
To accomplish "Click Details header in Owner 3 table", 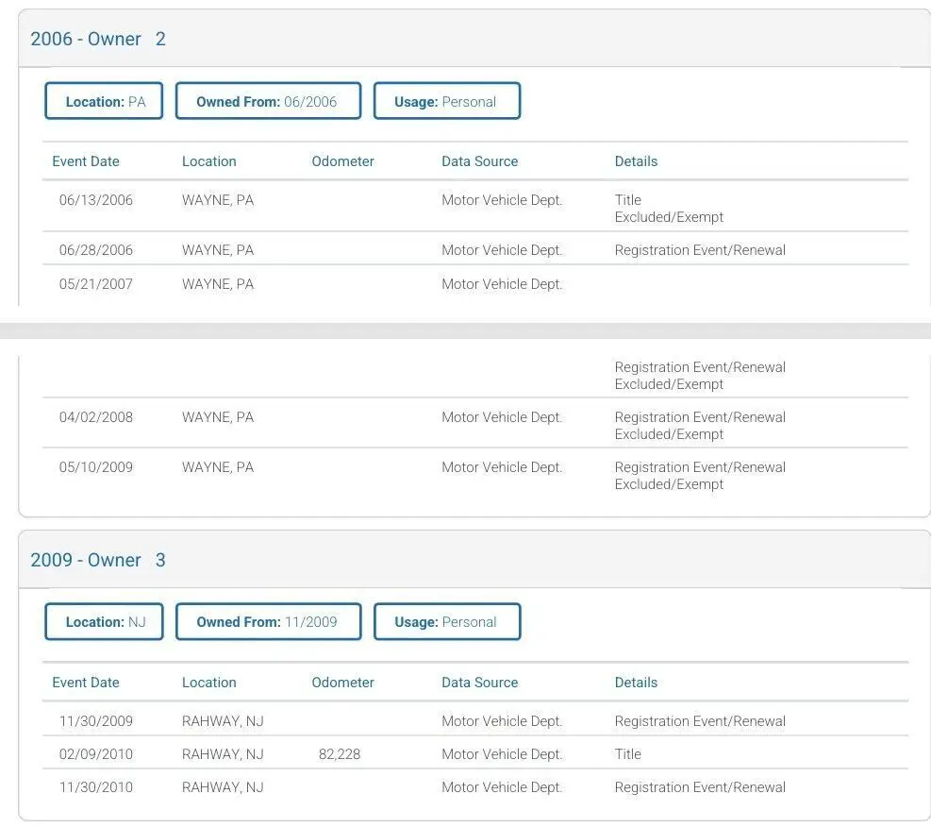I will [636, 683].
